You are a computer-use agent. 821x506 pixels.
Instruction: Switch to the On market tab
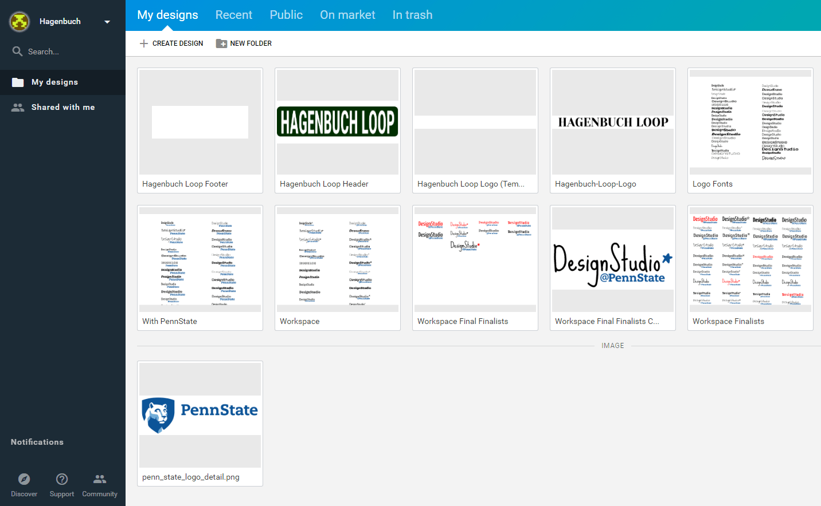(x=347, y=15)
